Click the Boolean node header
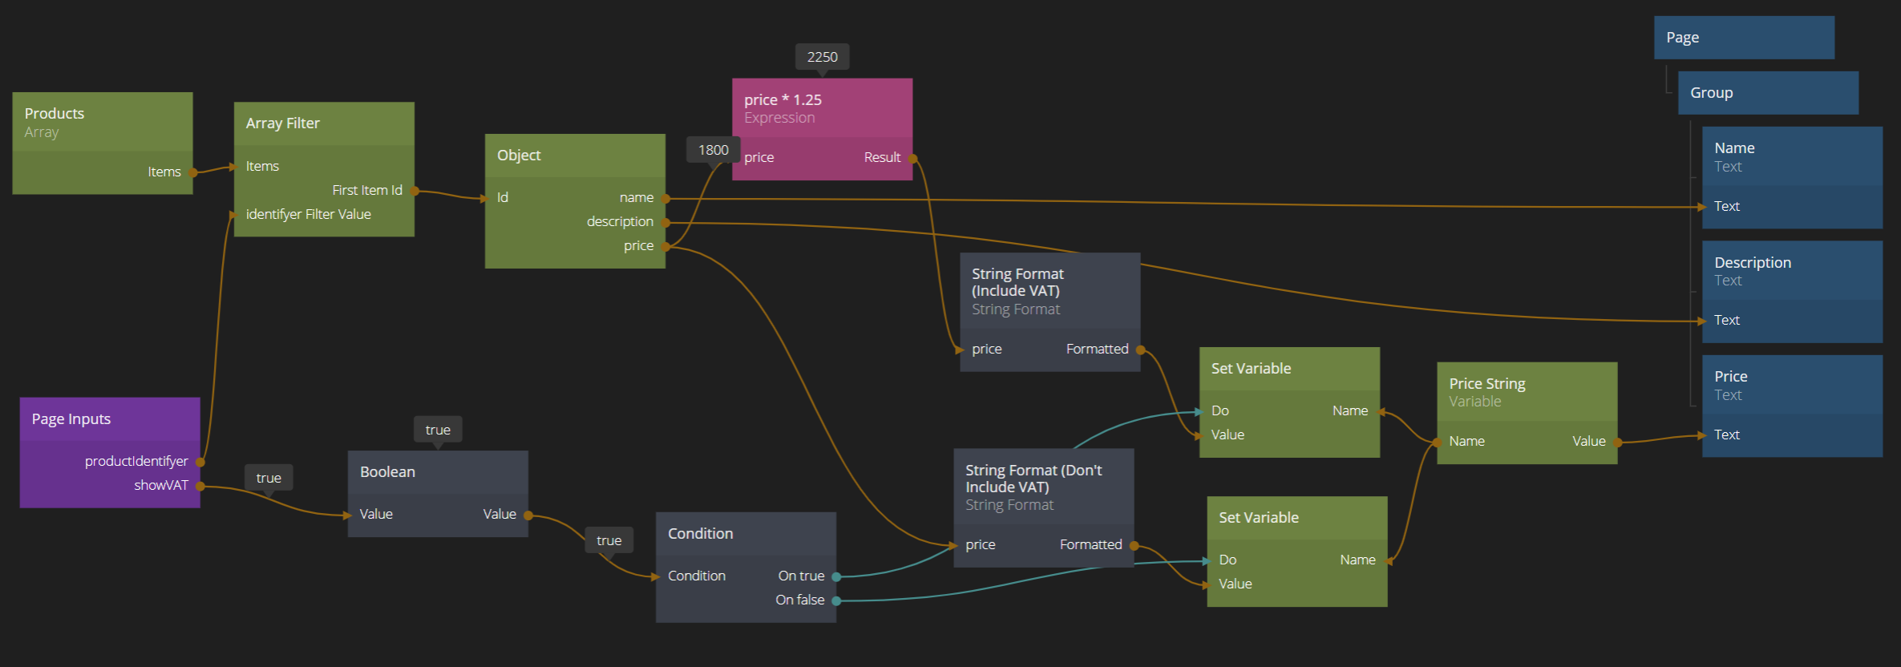This screenshot has height=667, width=1901. [437, 472]
